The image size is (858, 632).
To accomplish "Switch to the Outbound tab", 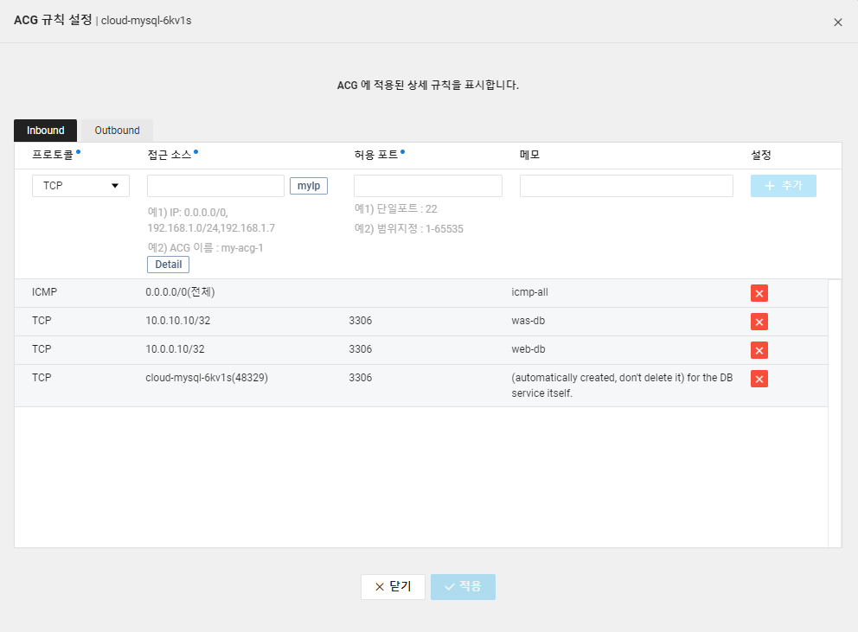I will (x=117, y=131).
